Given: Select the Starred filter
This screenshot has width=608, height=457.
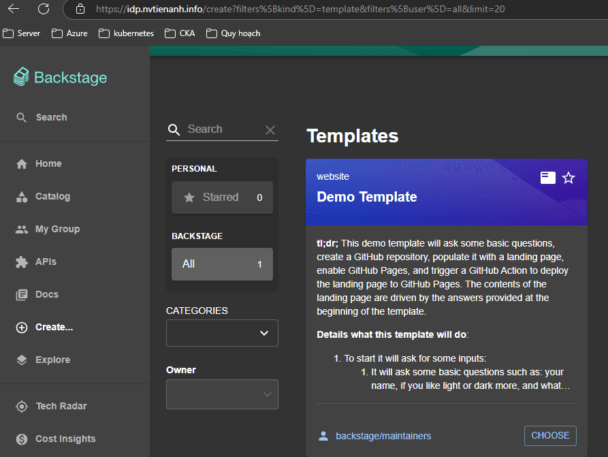Looking at the screenshot, I should pos(222,198).
